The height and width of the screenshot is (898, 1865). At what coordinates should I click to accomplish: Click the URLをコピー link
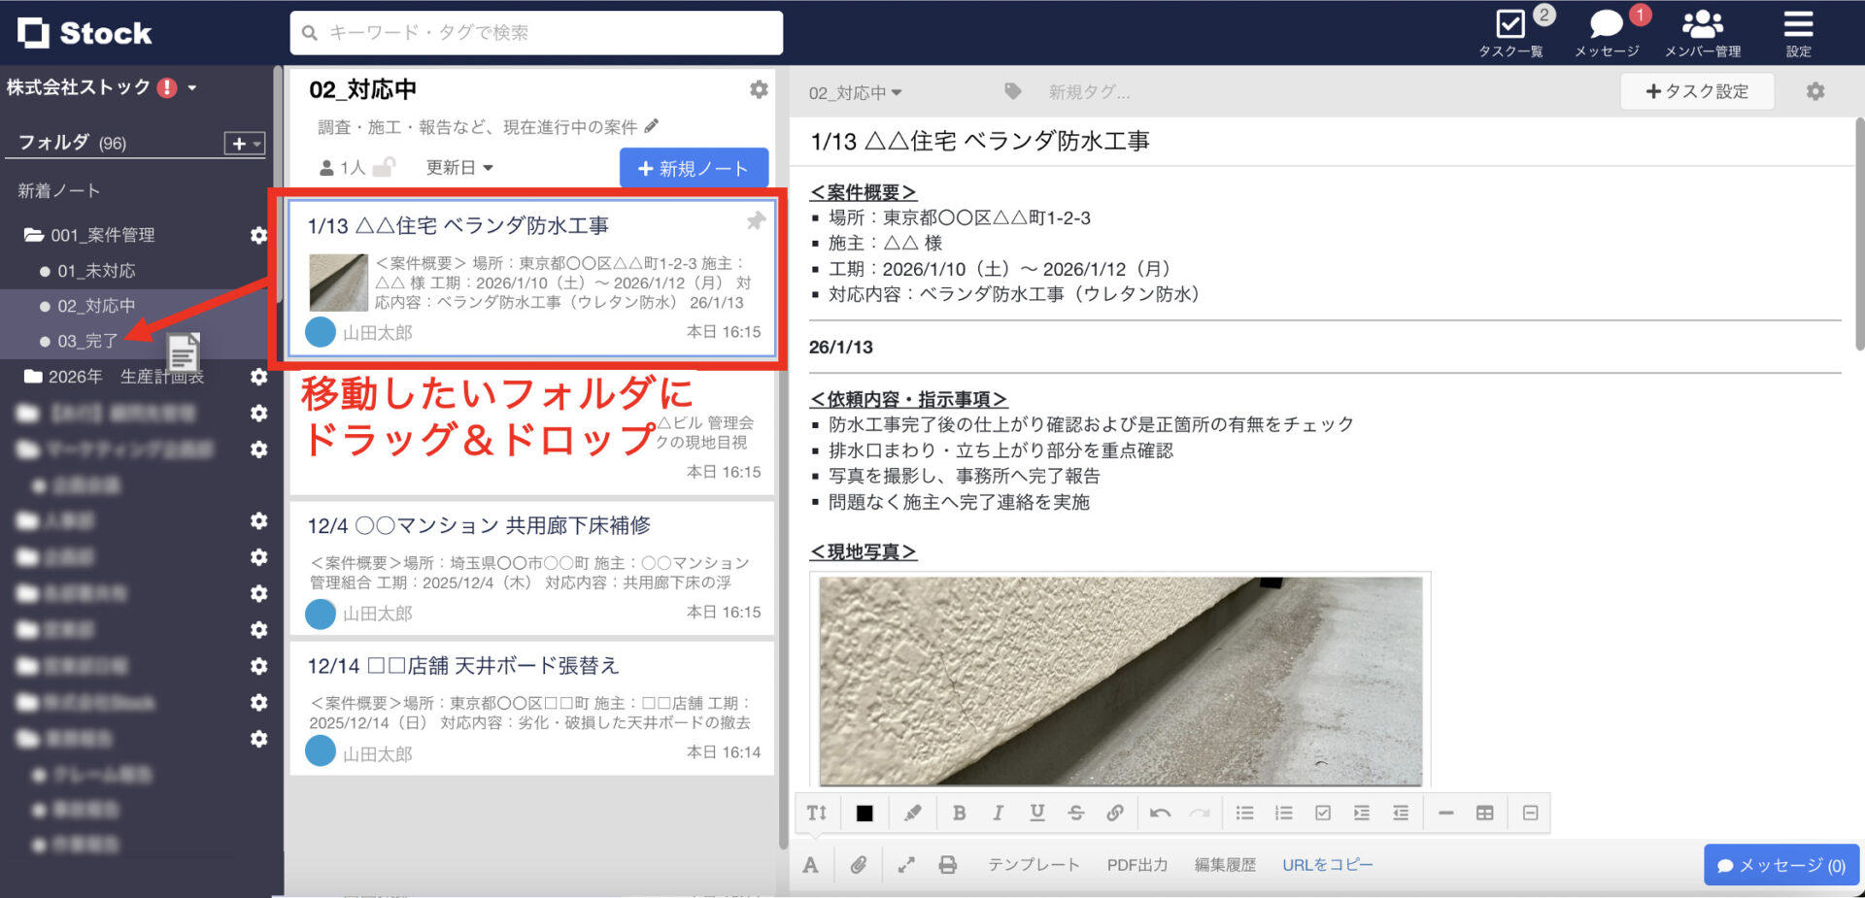click(1328, 864)
